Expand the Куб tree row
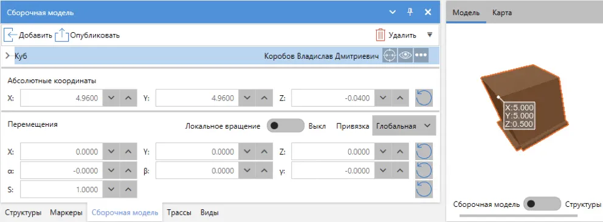Screen dimensions: 603x222 point(8,56)
